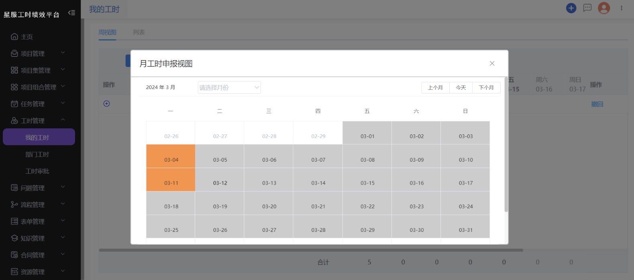Go to the home page (主页)
The image size is (634, 280).
tap(27, 37)
